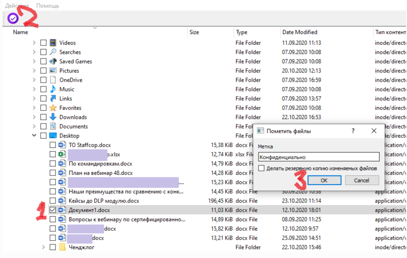This screenshot has width=407, height=258.
Task: Click the Searches magnifier folder icon
Action: [x=53, y=52]
